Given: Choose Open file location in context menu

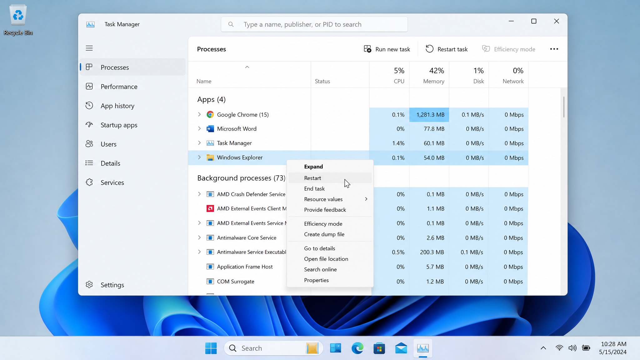Looking at the screenshot, I should coord(330,259).
